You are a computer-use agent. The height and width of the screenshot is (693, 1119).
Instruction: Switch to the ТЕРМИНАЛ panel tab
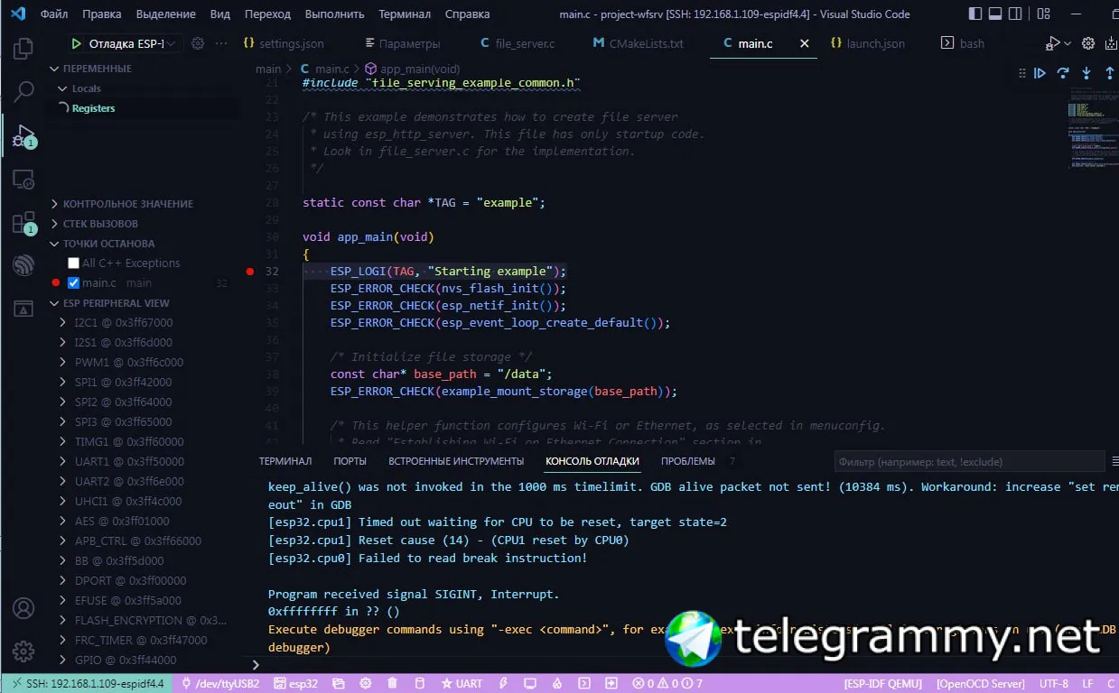pyautogui.click(x=285, y=461)
